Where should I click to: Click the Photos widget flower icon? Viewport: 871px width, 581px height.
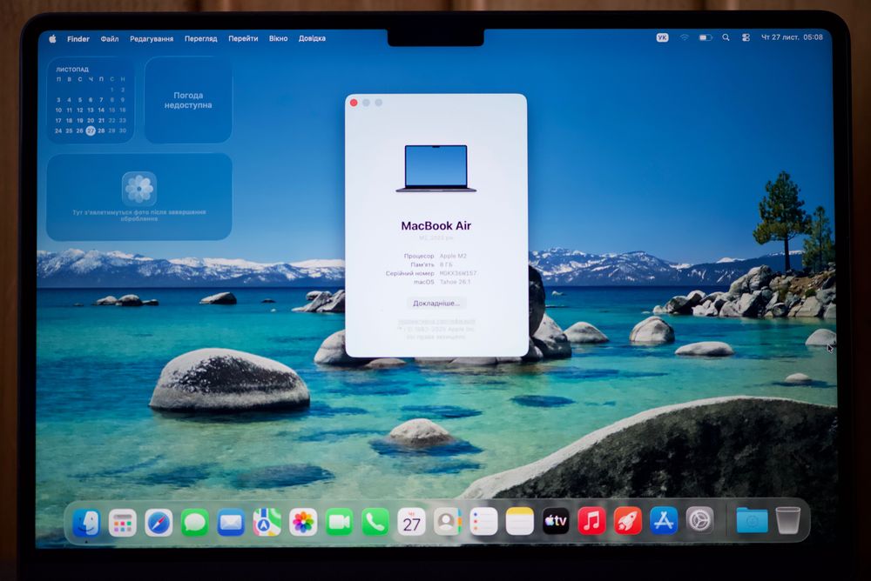[x=138, y=189]
